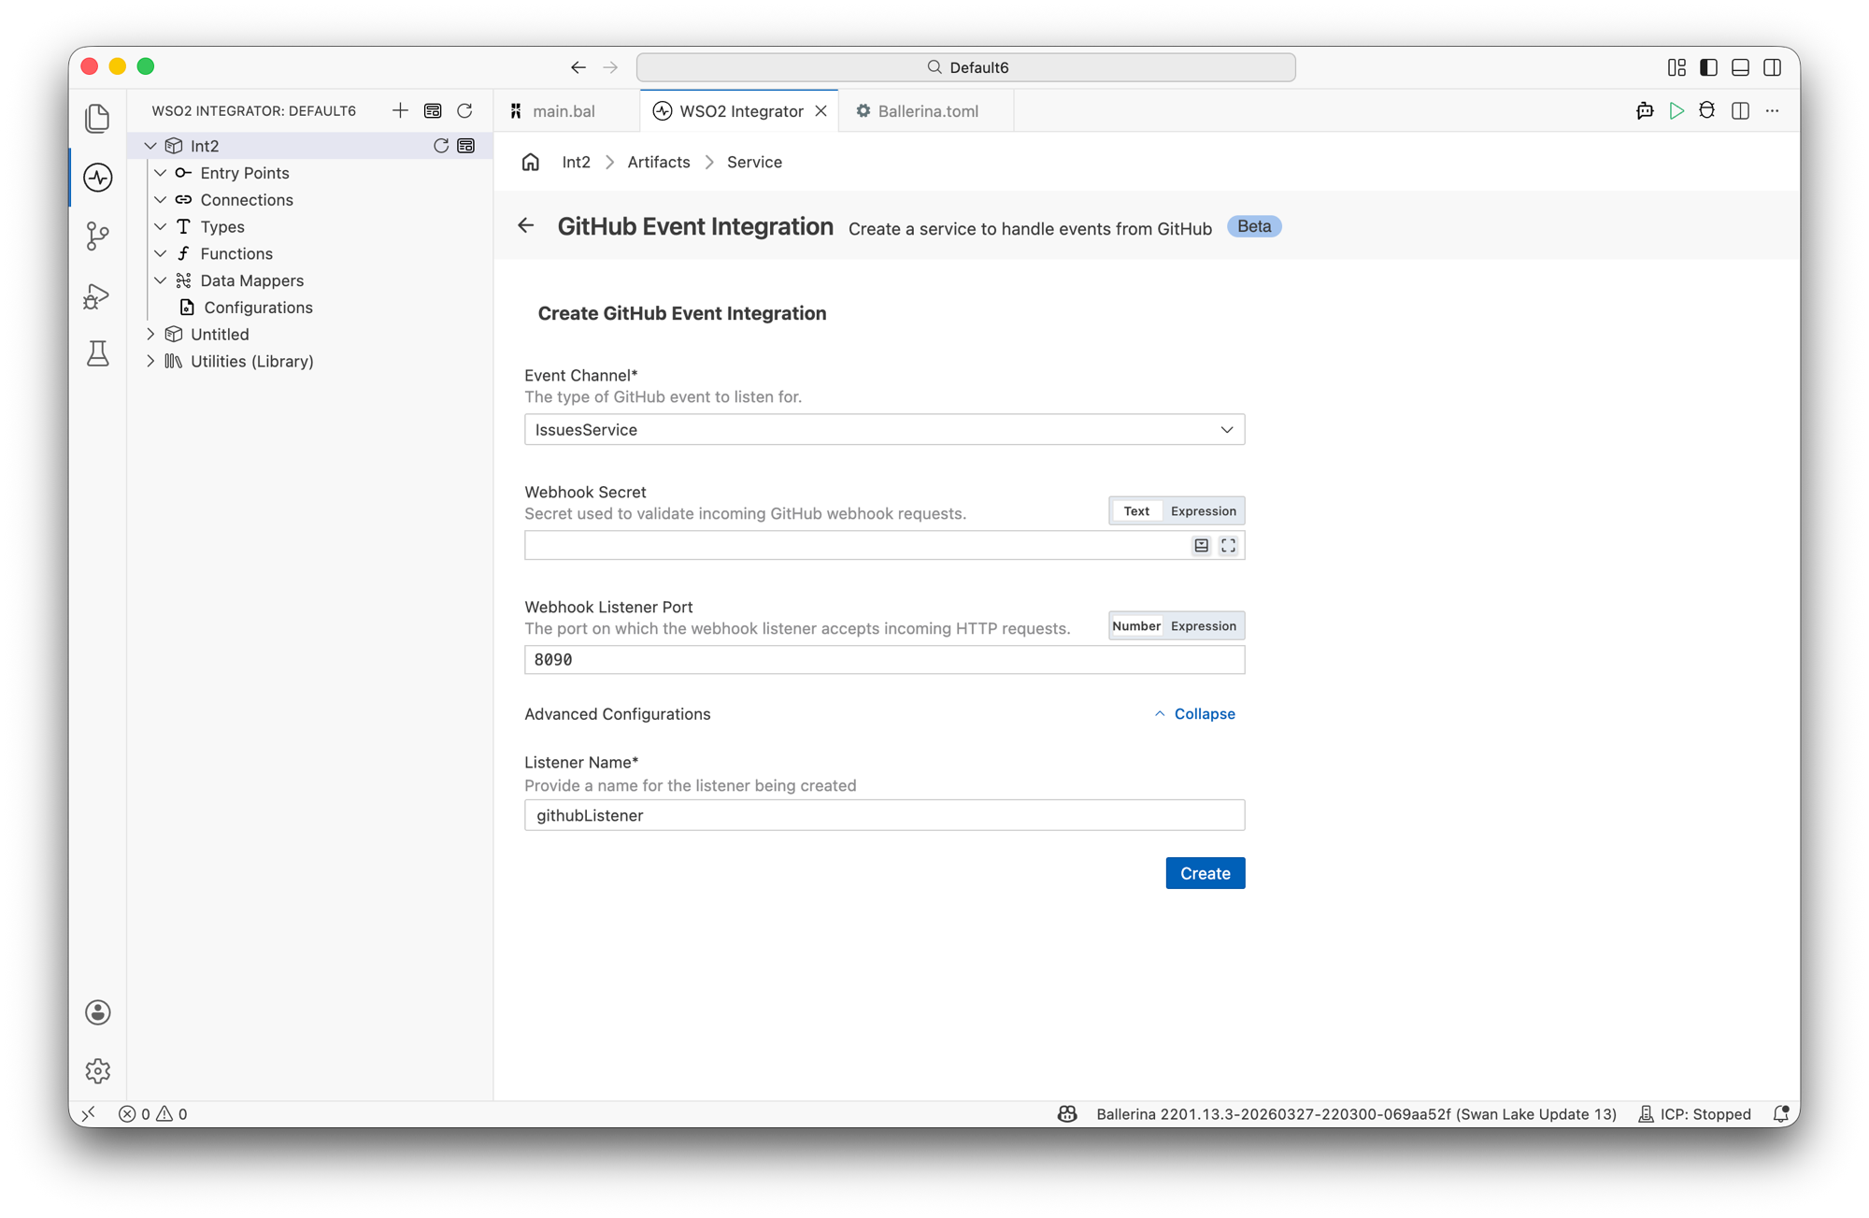Screen dimensions: 1869x1218
Task: Collapse Entry Points node
Action: (x=161, y=173)
